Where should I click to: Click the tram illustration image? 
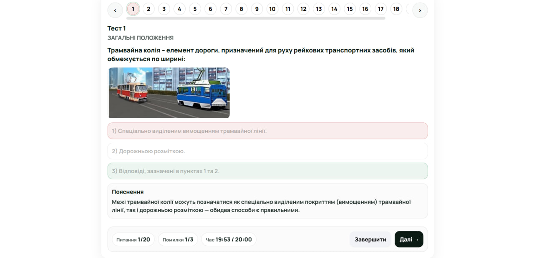point(169,93)
